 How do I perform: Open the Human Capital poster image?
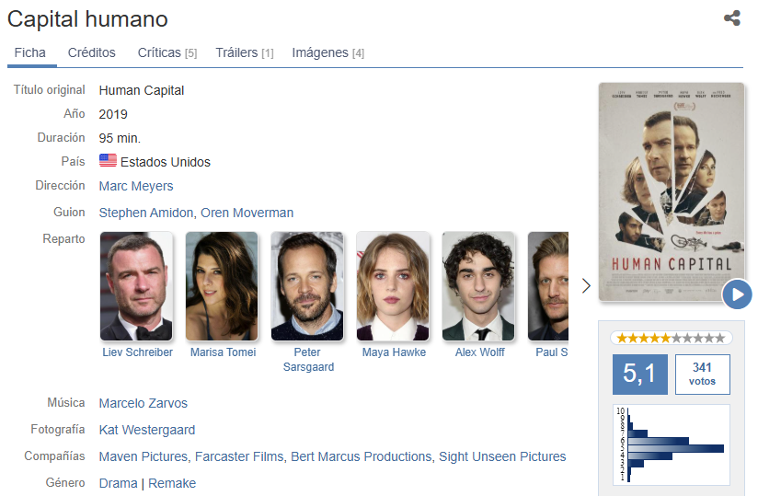pos(671,192)
